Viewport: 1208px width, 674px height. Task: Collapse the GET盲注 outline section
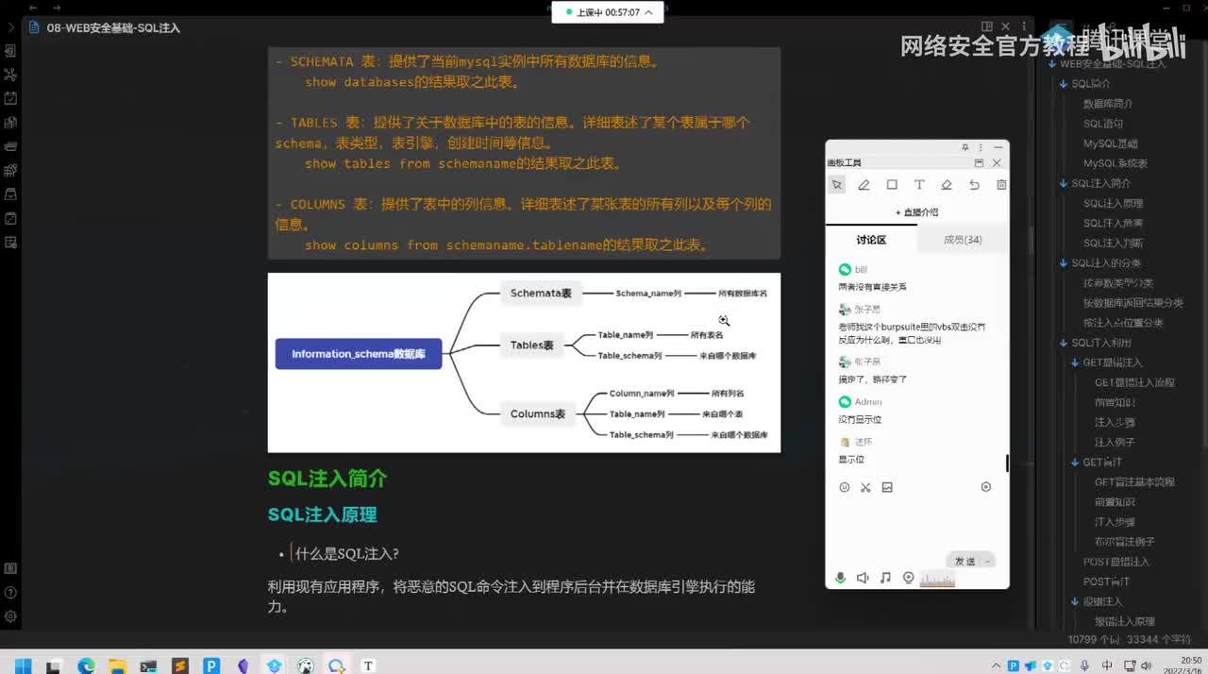[x=1075, y=463]
